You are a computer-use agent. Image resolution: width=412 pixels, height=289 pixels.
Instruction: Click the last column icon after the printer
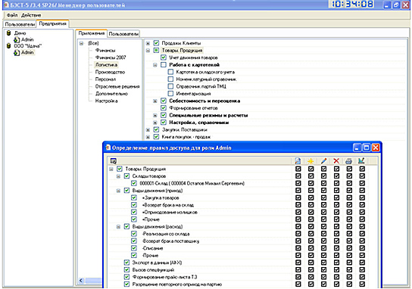point(362,161)
